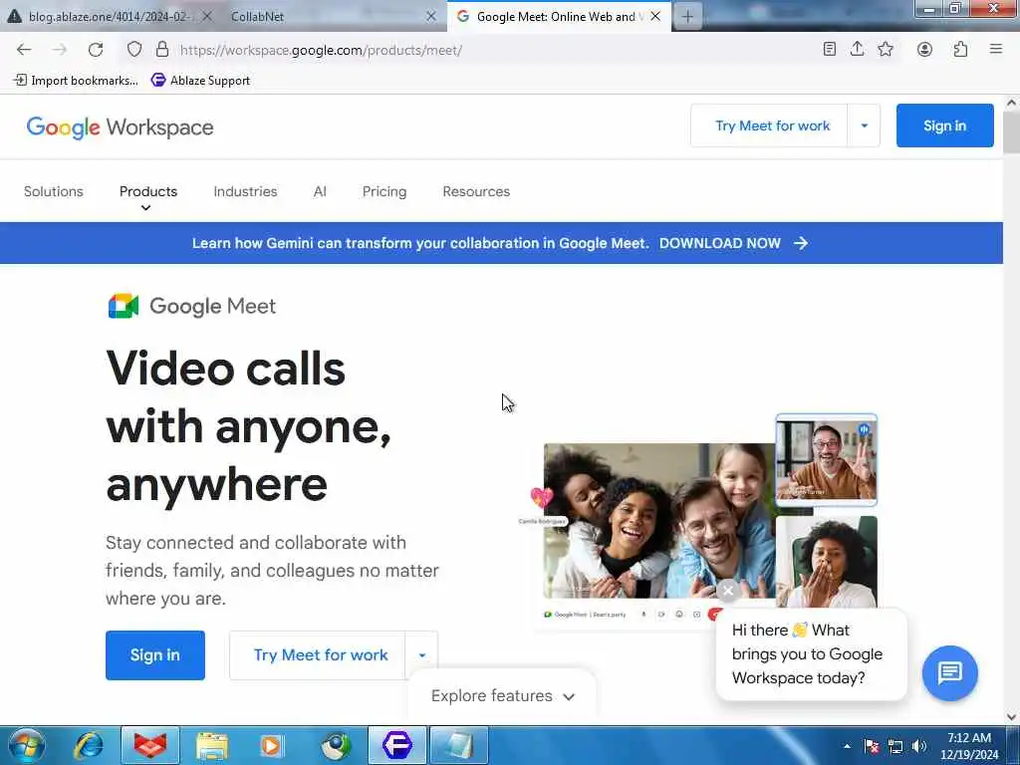1020x765 pixels.
Task: Open Ablaze Support bookmark
Action: pyautogui.click(x=201, y=80)
